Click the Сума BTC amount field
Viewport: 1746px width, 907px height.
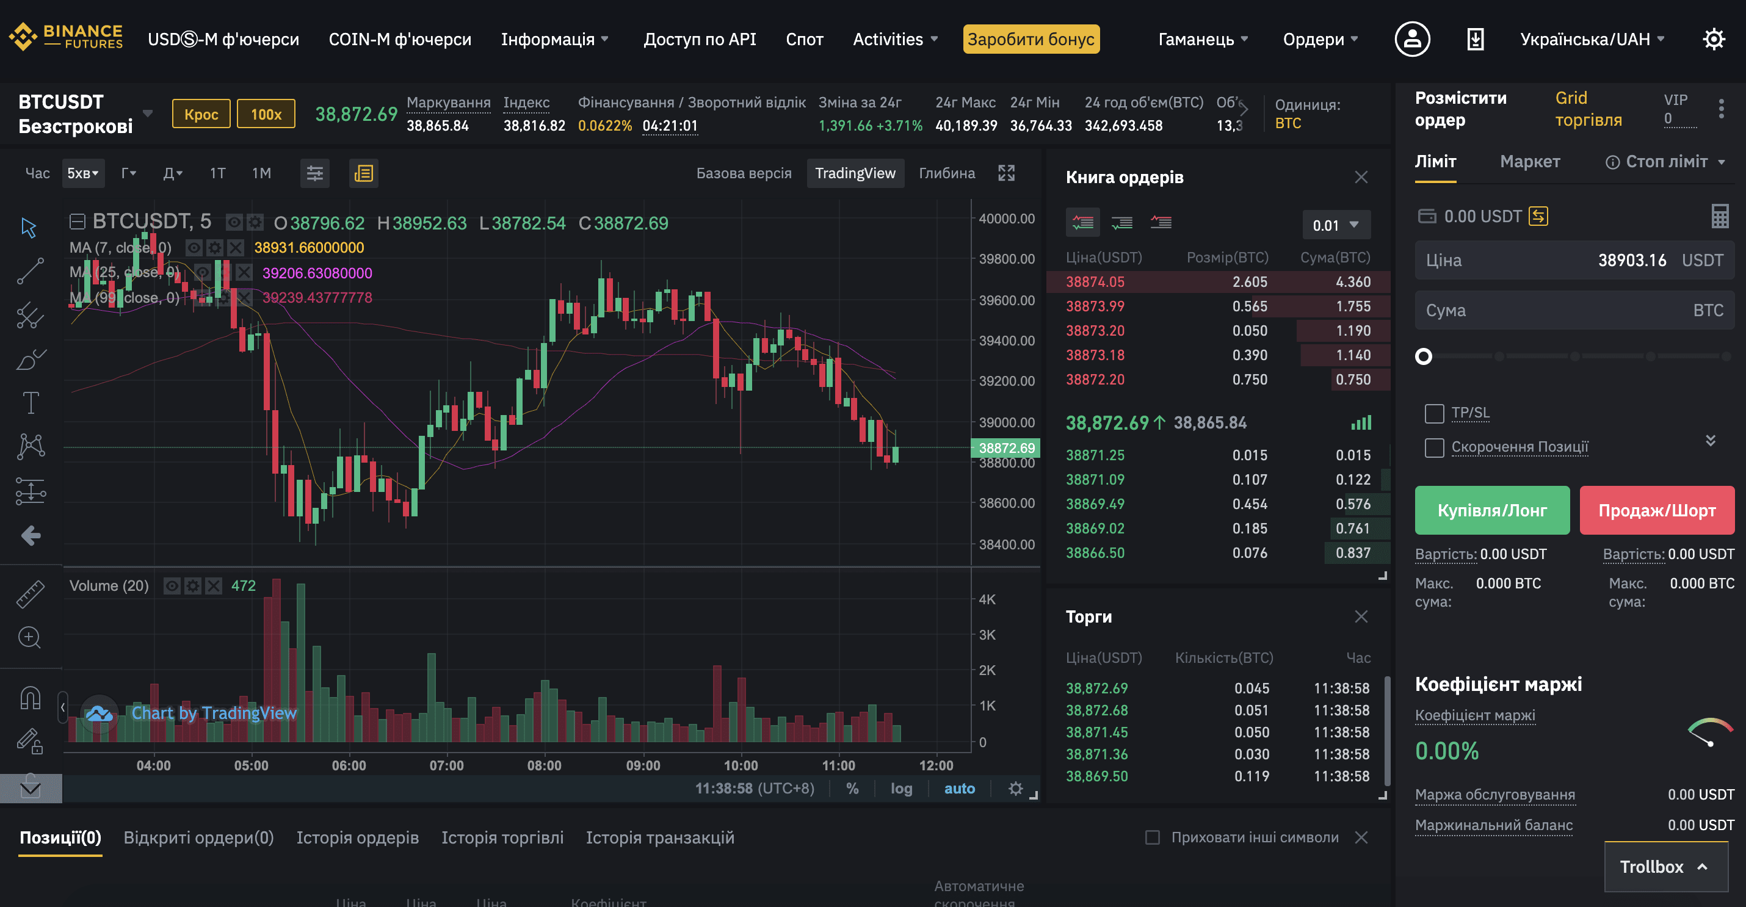coord(1574,311)
